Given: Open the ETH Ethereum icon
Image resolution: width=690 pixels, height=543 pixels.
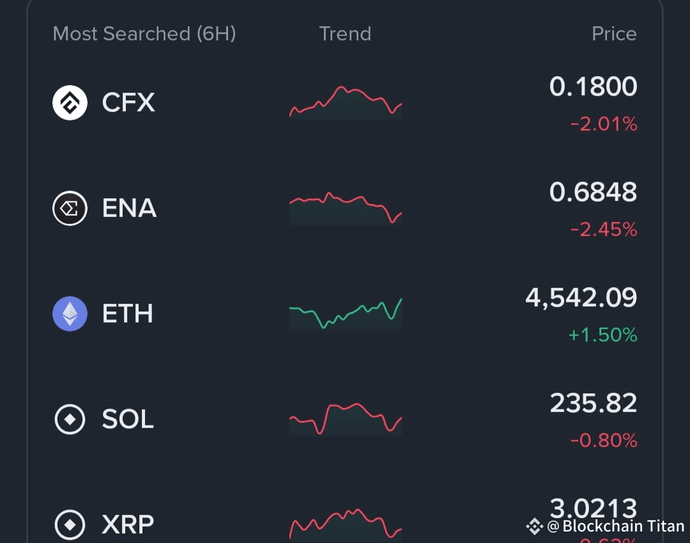Looking at the screenshot, I should tap(69, 313).
